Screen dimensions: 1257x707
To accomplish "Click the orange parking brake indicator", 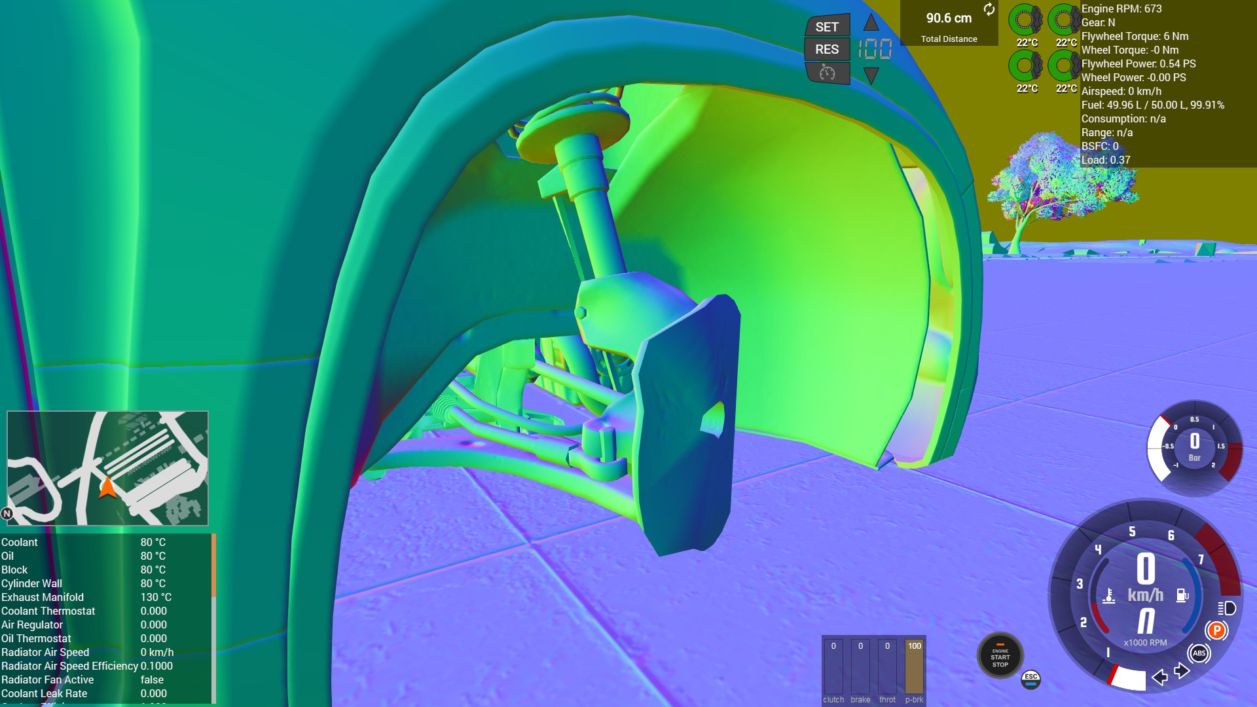I will click(1216, 630).
